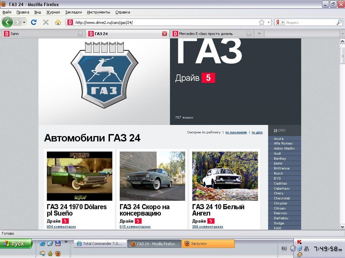Close the ГАЗ 24 tab

(164, 34)
